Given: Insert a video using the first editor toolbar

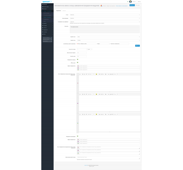Looking at the screenshot, I should click(x=112, y=74).
